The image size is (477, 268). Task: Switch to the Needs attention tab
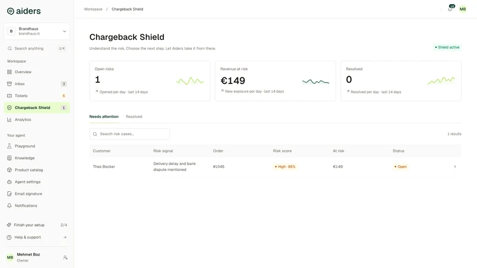pos(104,117)
